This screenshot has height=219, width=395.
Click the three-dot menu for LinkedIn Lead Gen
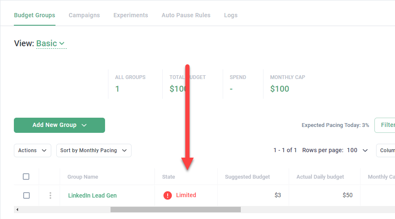(50, 195)
